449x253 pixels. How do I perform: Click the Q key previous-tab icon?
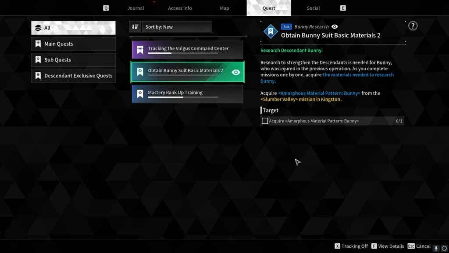pyautogui.click(x=106, y=8)
